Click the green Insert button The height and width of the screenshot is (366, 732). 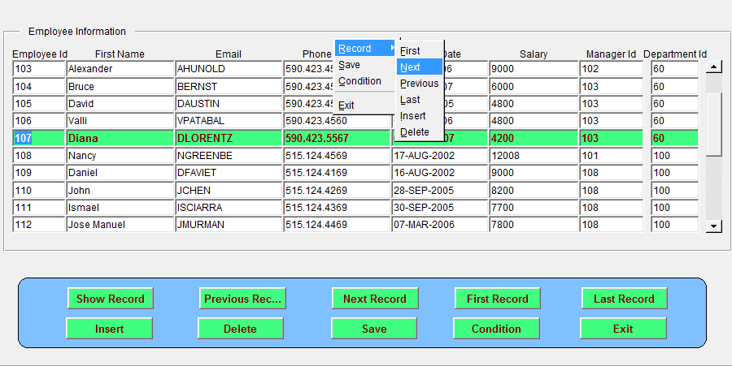[109, 329]
